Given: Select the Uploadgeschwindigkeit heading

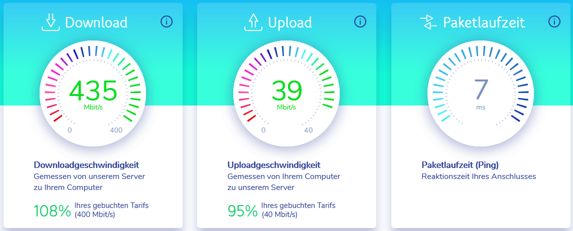Looking at the screenshot, I should click(274, 165).
